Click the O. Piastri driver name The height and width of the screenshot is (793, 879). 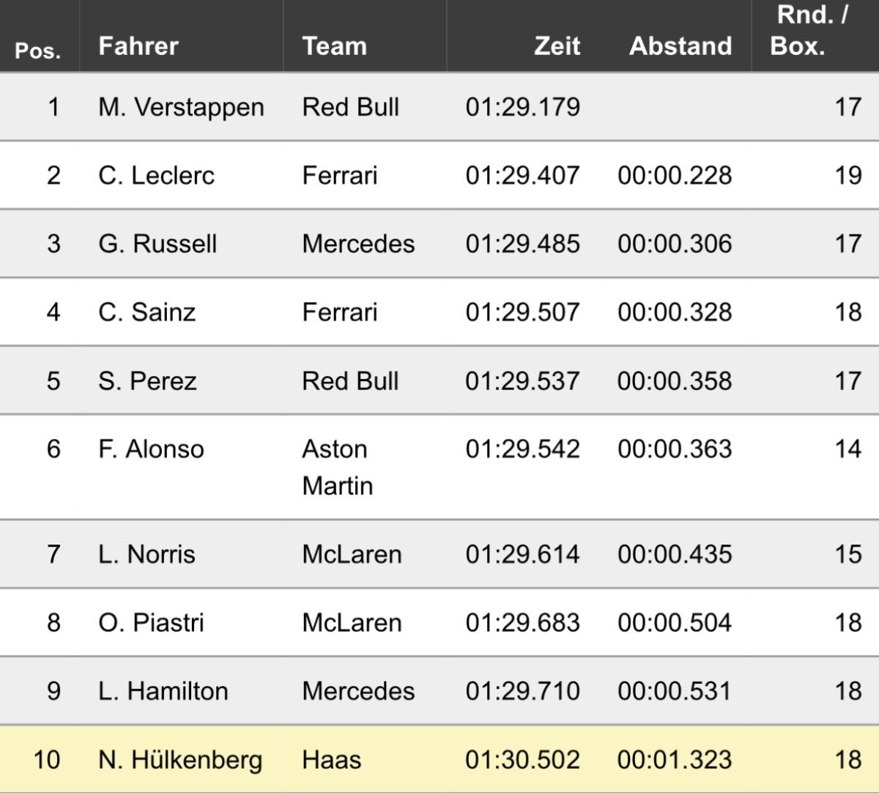tap(151, 623)
